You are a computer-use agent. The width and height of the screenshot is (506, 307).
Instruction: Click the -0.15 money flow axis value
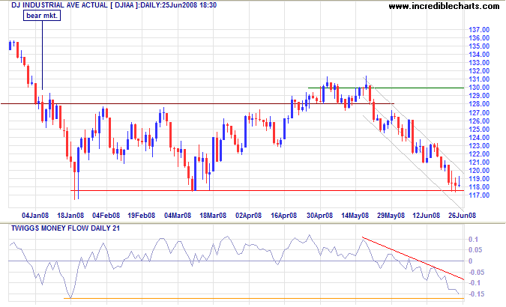(x=476, y=294)
